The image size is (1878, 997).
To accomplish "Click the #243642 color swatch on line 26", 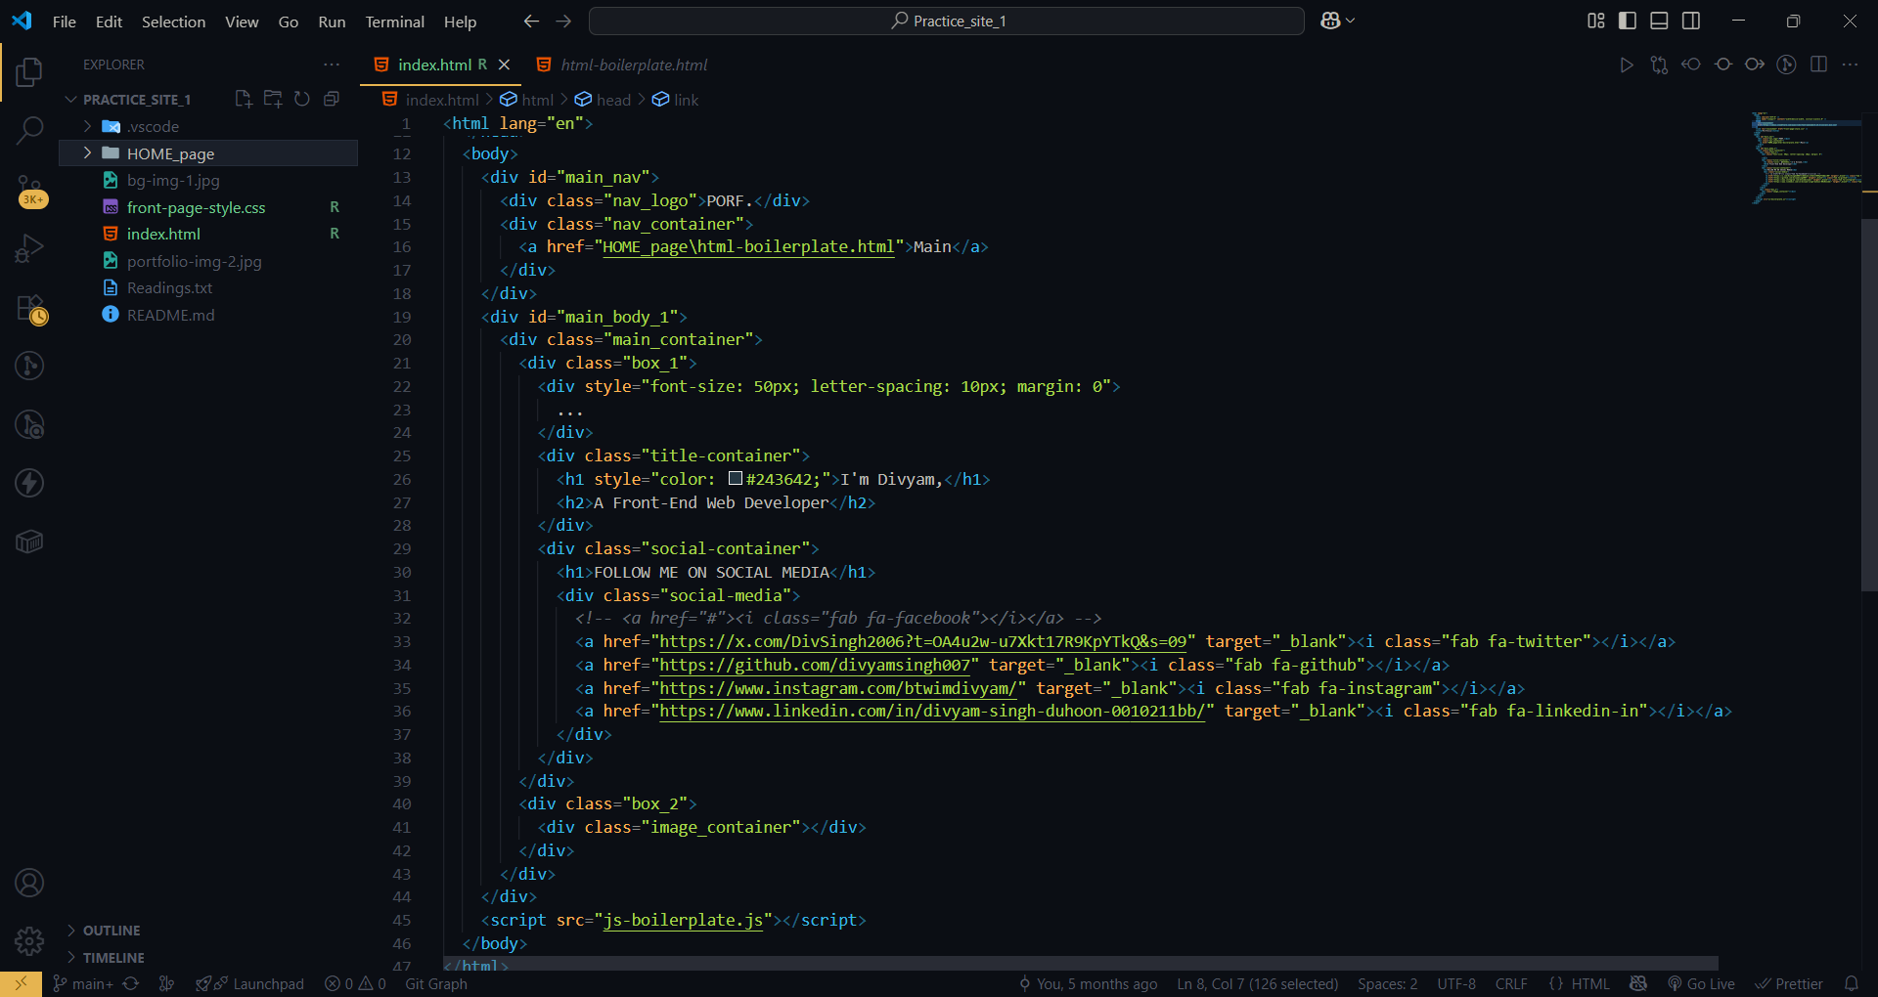I will (736, 479).
